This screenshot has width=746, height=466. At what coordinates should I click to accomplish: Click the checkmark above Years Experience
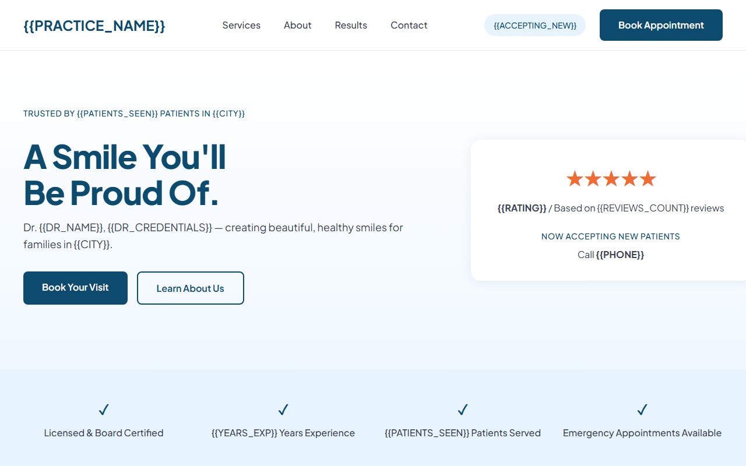click(283, 409)
